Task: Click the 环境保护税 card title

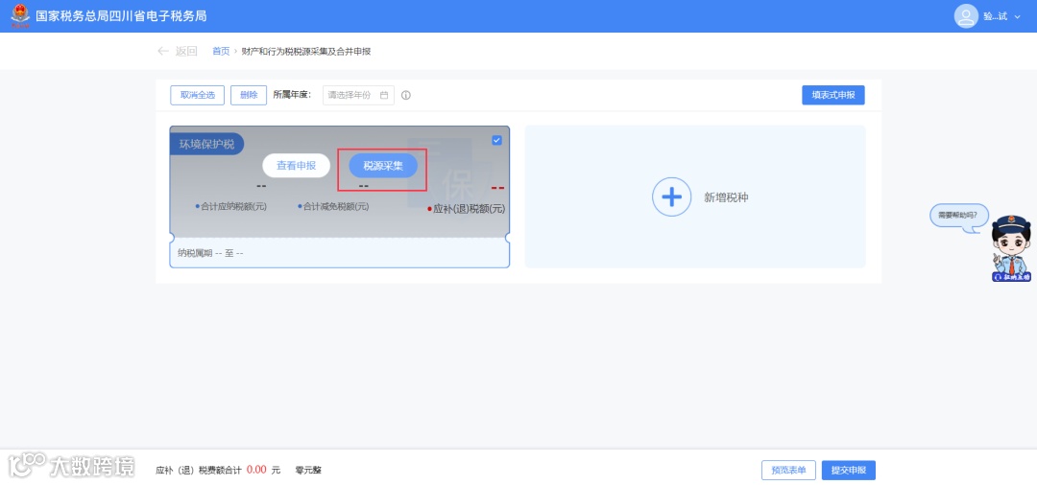Action: coord(206,144)
